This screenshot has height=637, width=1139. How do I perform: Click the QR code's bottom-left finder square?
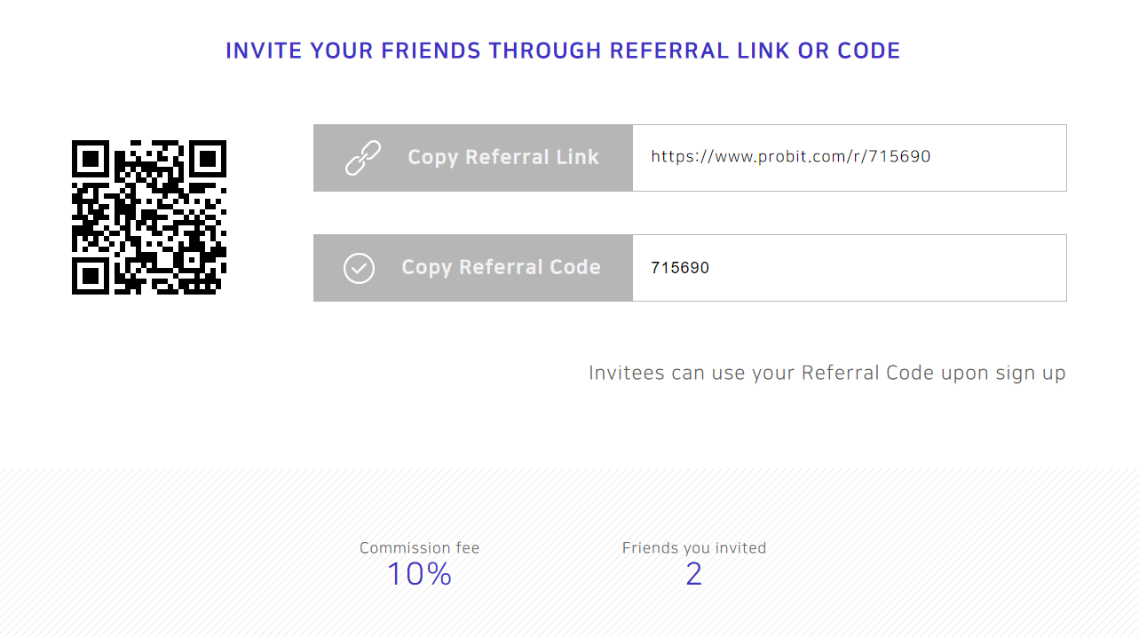[91, 276]
